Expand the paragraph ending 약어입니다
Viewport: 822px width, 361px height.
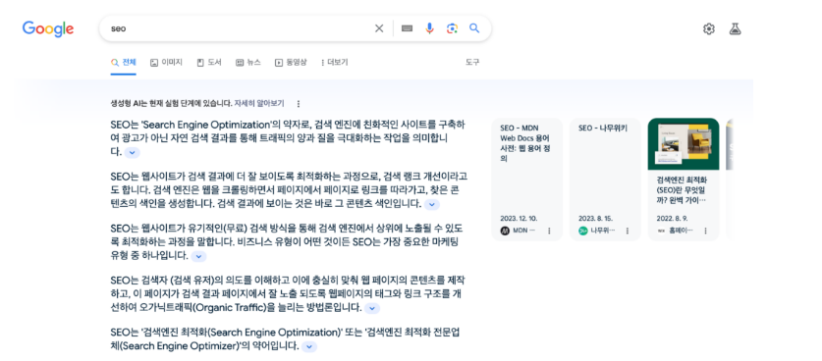tap(309, 346)
